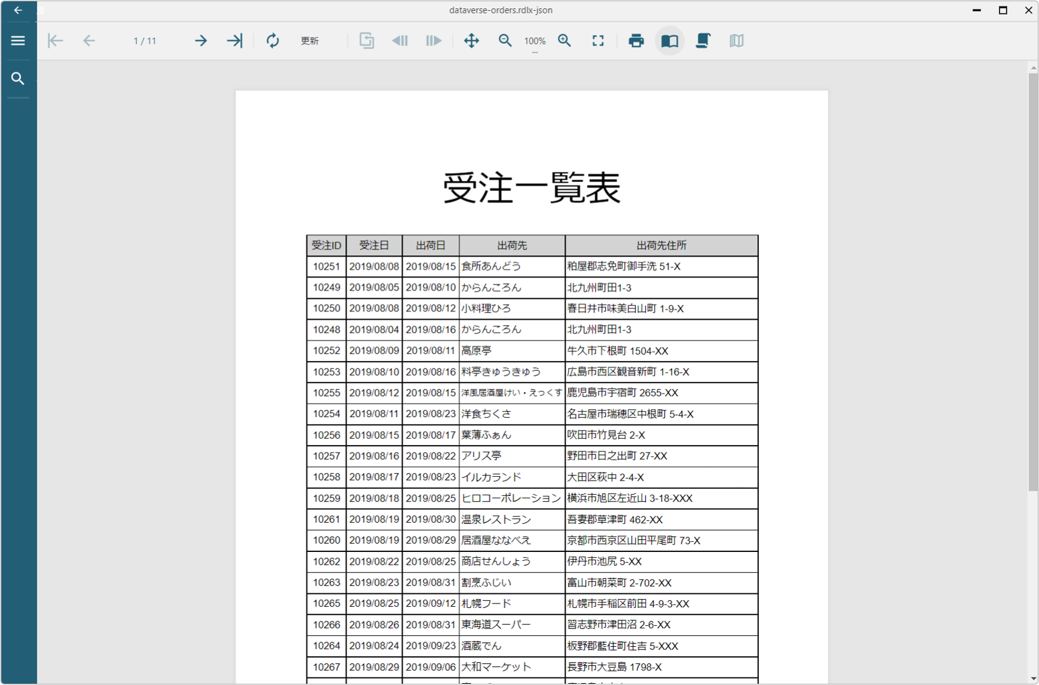Open the search panel in the sidebar

click(18, 78)
